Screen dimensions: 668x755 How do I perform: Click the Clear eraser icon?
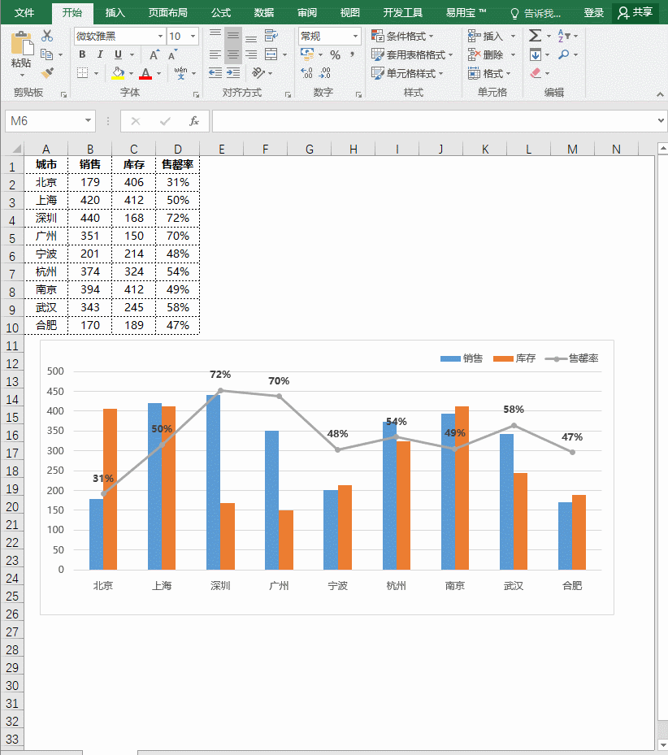pos(536,72)
